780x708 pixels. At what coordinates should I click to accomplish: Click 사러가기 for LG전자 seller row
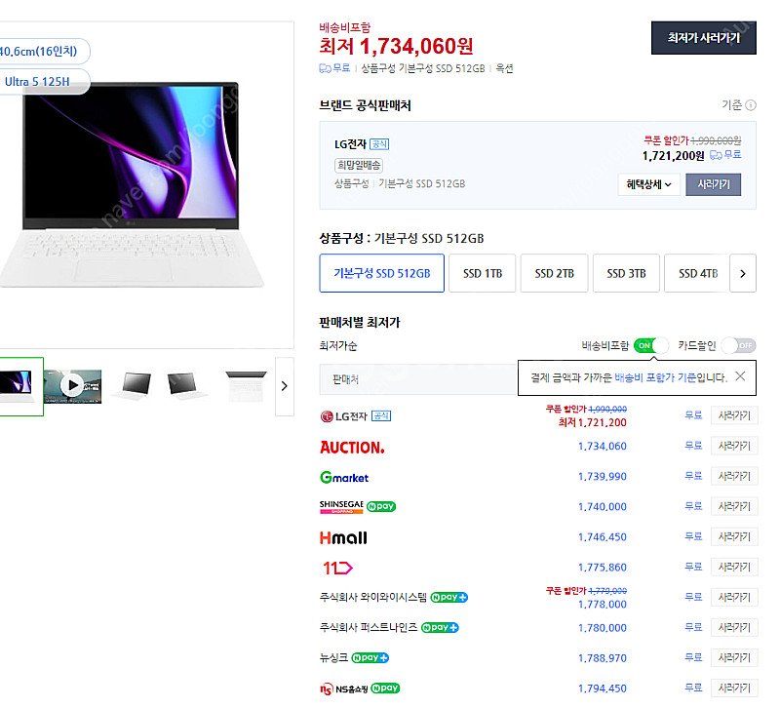[x=734, y=415]
